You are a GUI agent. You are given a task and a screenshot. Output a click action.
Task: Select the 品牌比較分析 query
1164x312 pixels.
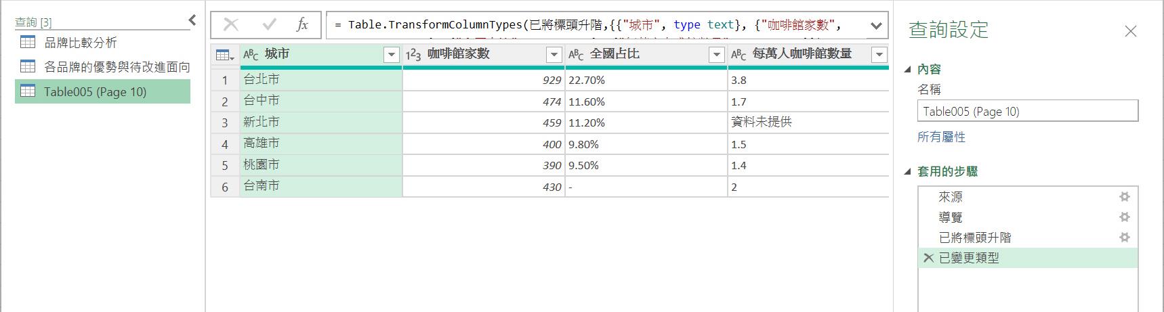[80, 43]
